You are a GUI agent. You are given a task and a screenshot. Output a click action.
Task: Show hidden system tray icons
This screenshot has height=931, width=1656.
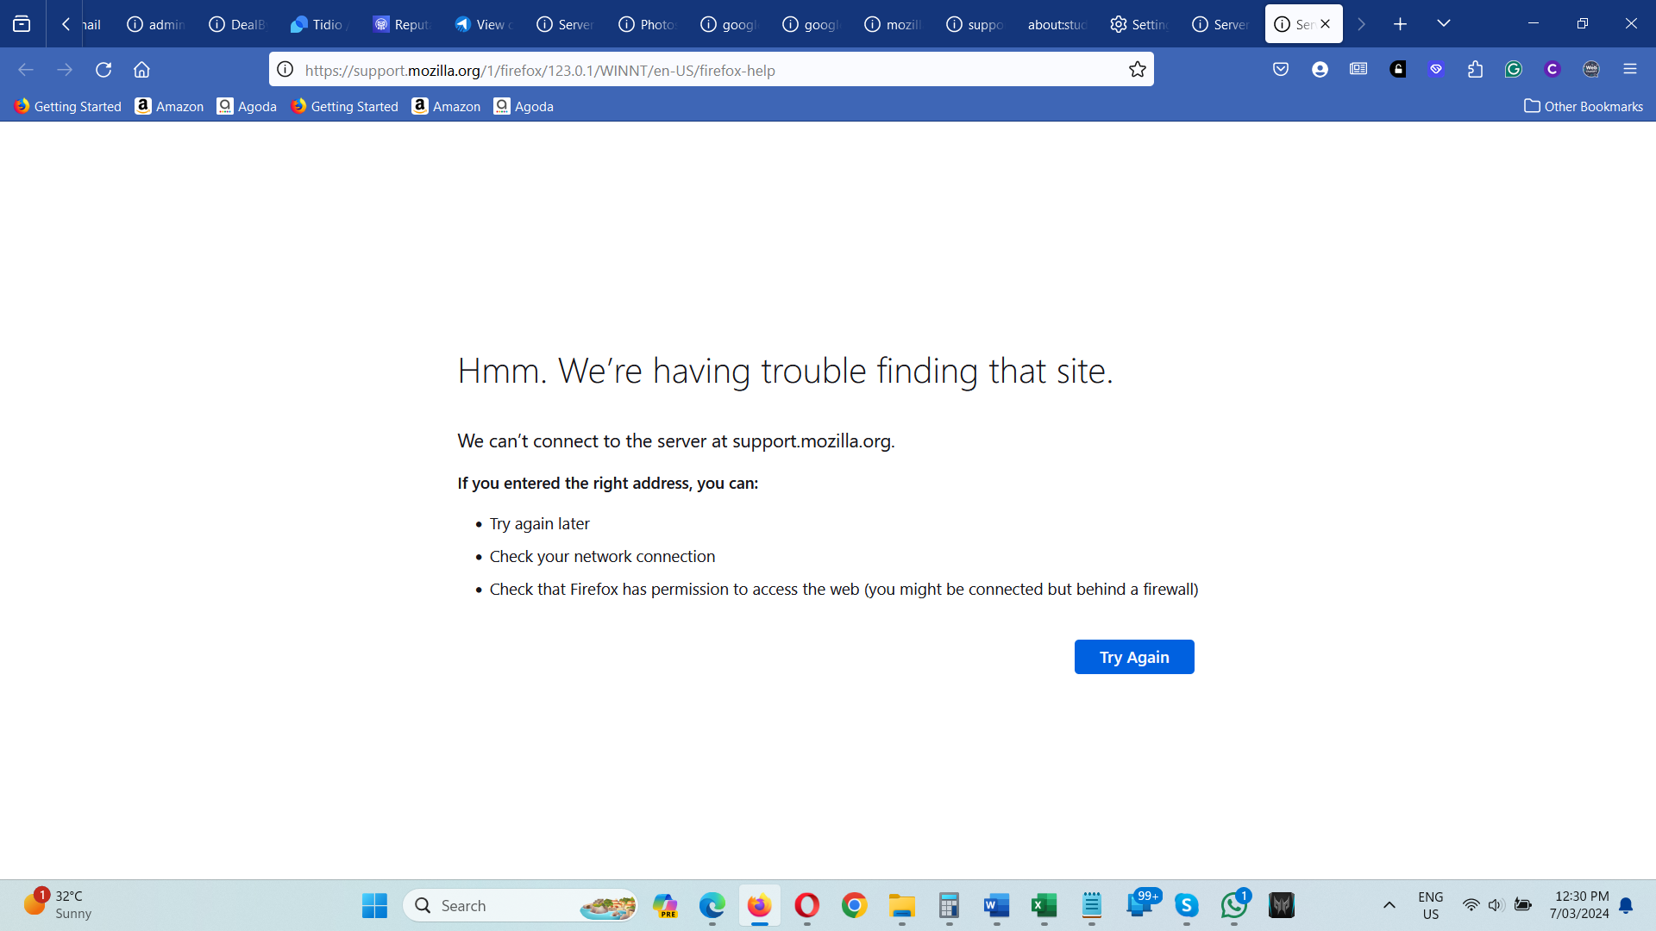(1389, 905)
